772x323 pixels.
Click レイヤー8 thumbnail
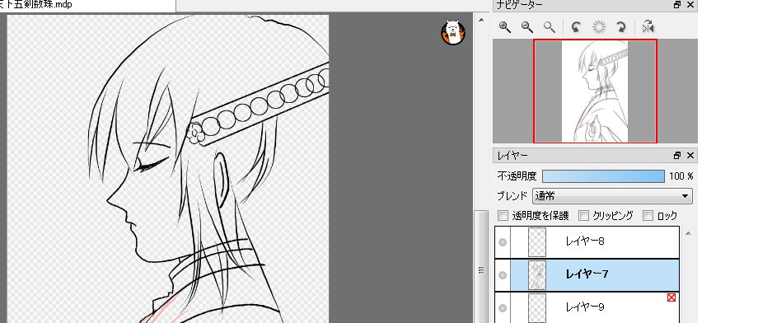tap(536, 242)
